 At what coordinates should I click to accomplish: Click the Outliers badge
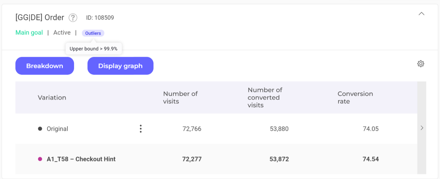(x=93, y=33)
